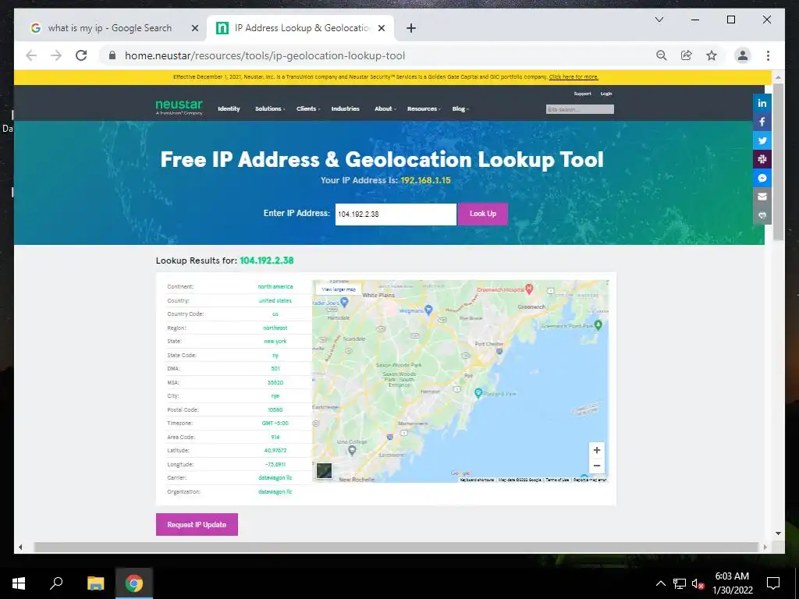Open Windows taskbar search
The height and width of the screenshot is (599, 799).
coord(56,583)
